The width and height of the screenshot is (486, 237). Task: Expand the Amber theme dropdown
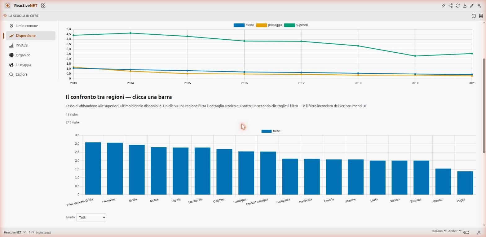pos(455,231)
